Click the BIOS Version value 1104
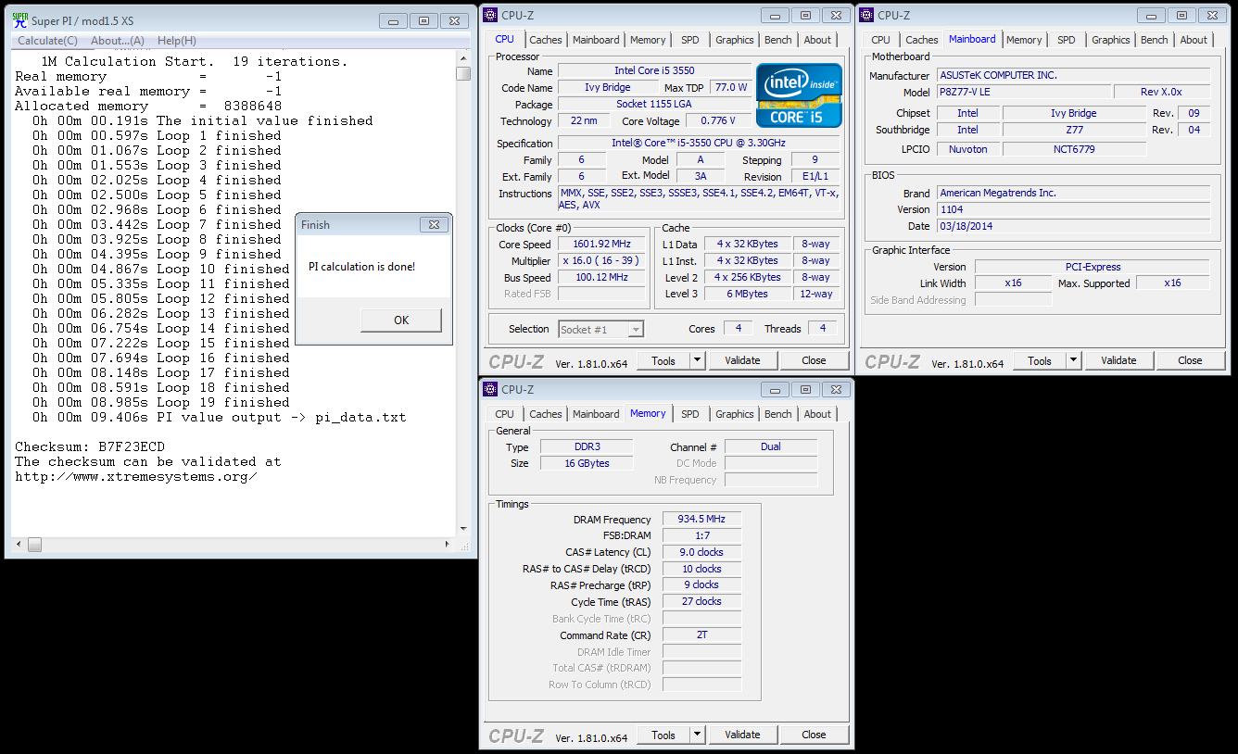1238x754 pixels. click(x=1073, y=209)
